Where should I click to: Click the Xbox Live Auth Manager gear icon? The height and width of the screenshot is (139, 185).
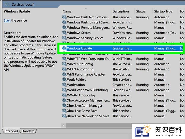pos(64,105)
